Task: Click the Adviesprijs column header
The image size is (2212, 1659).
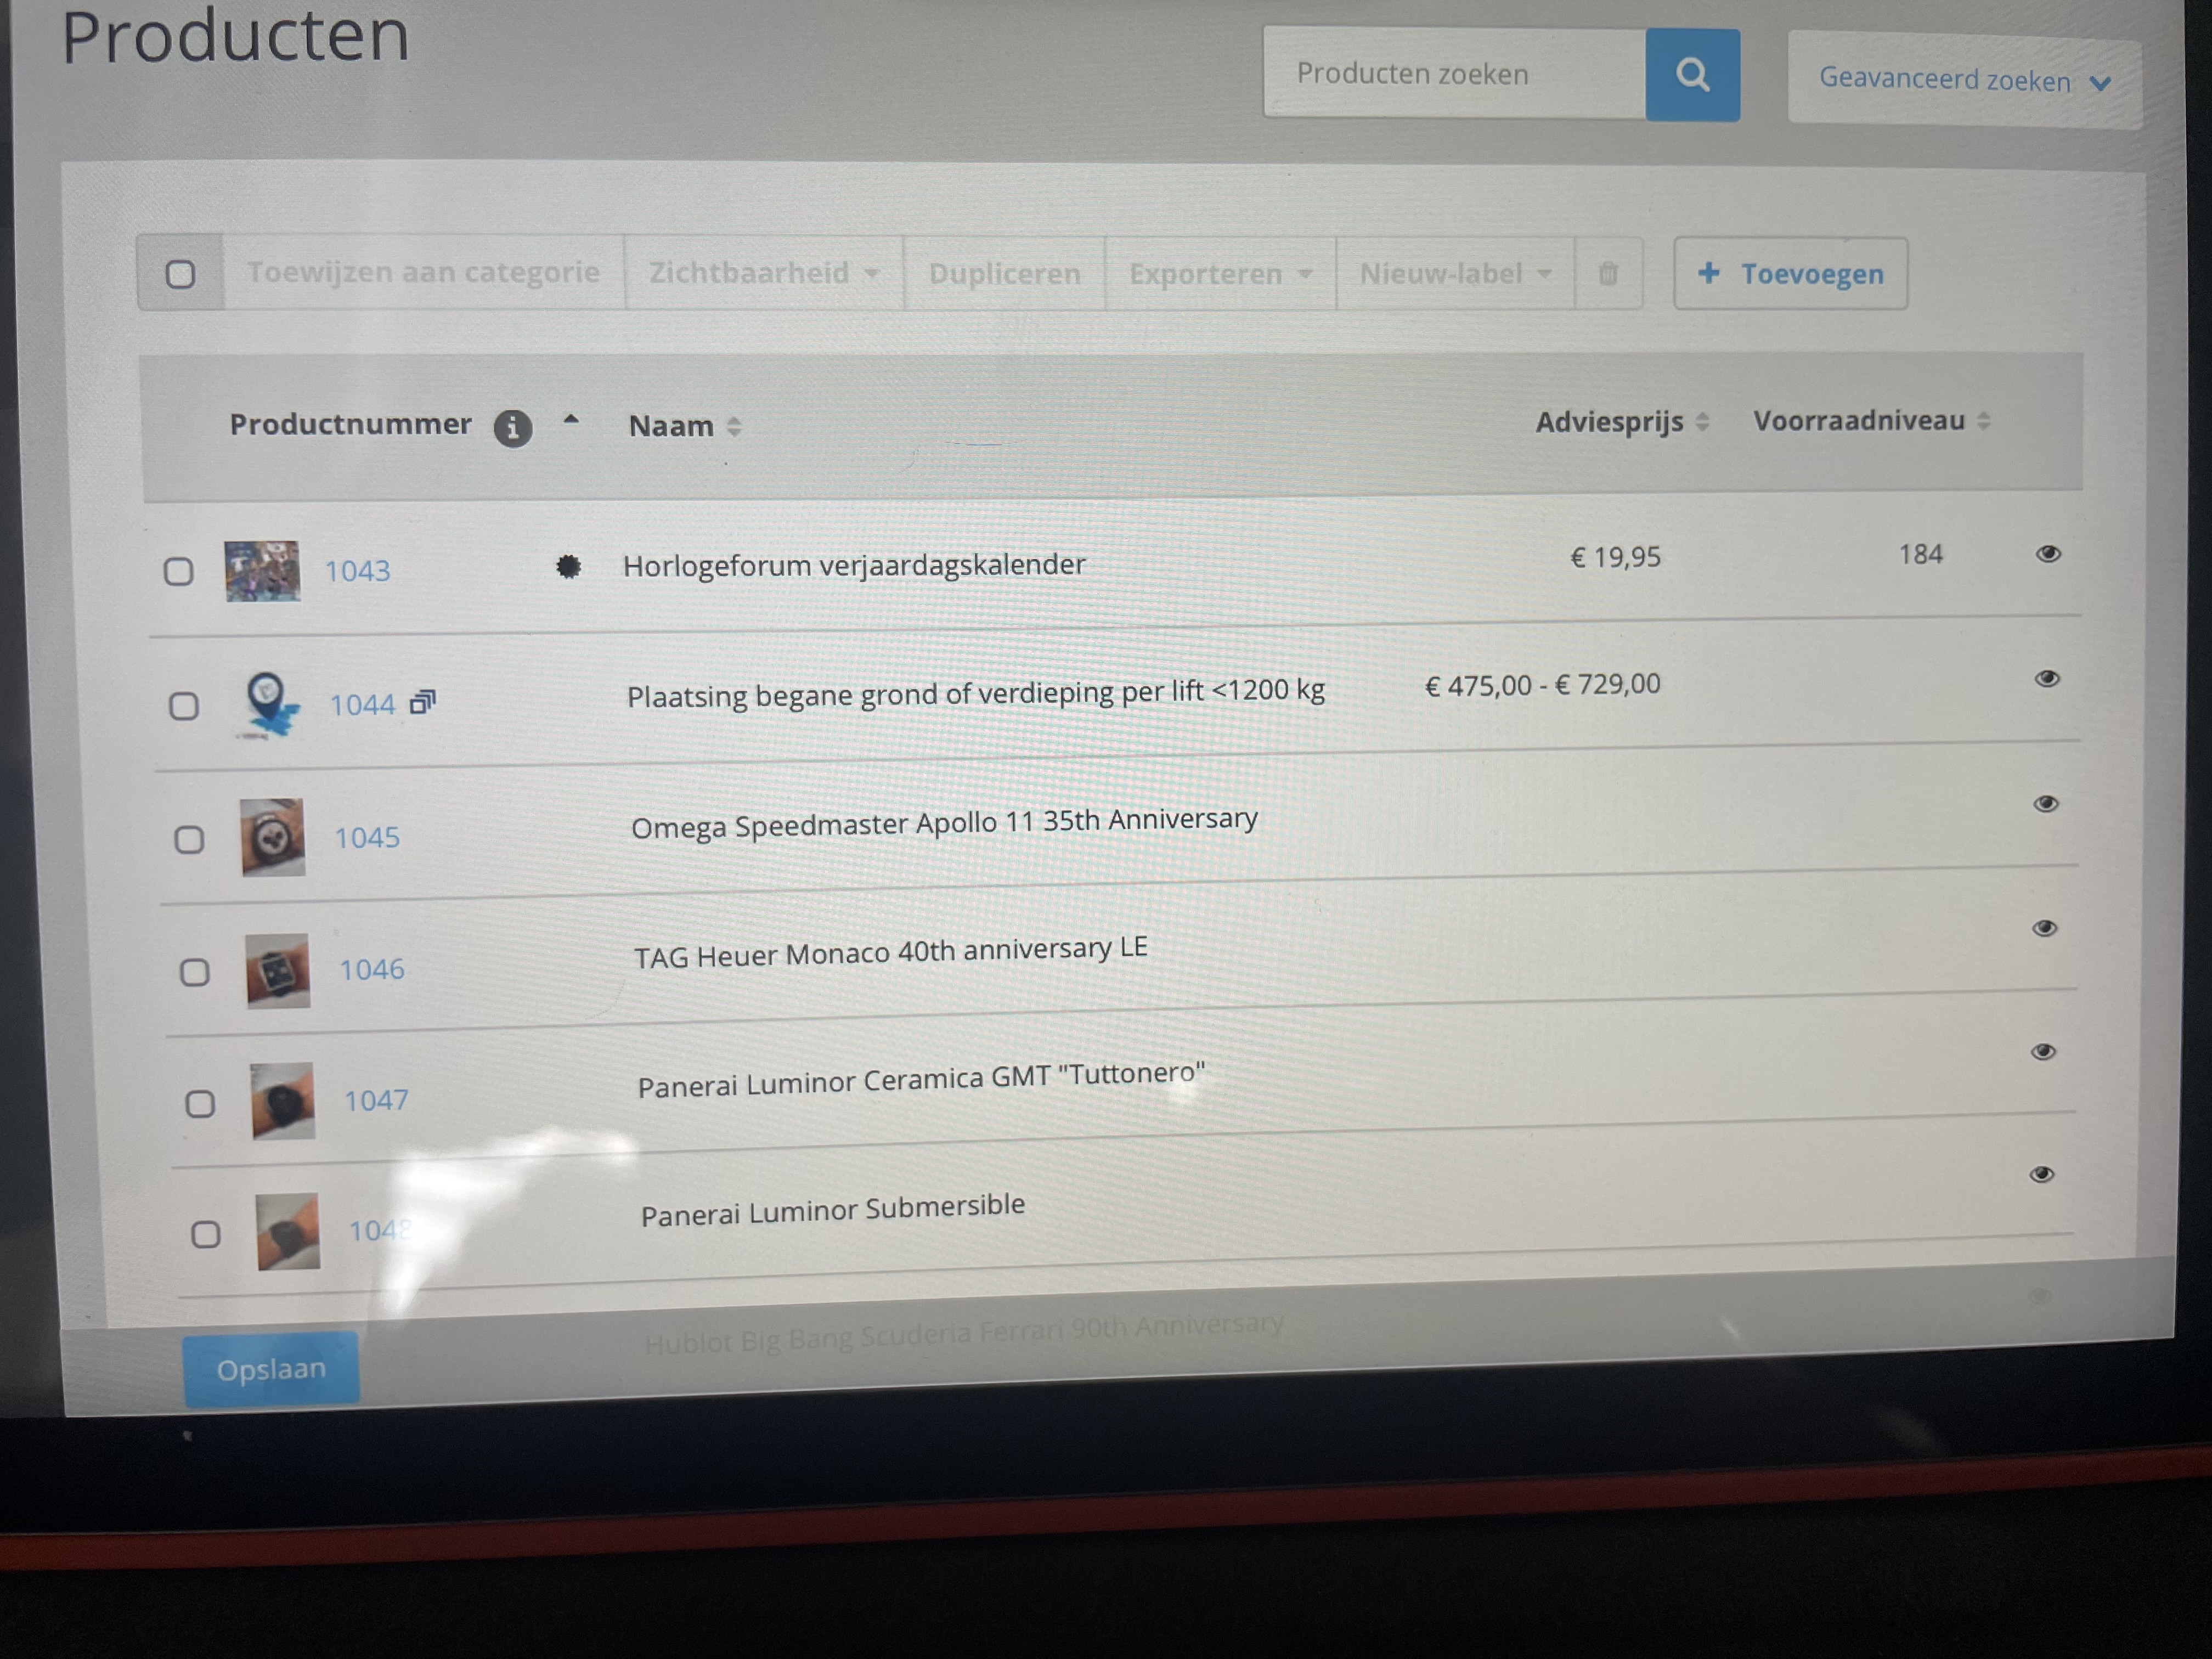Action: pyautogui.click(x=1610, y=423)
